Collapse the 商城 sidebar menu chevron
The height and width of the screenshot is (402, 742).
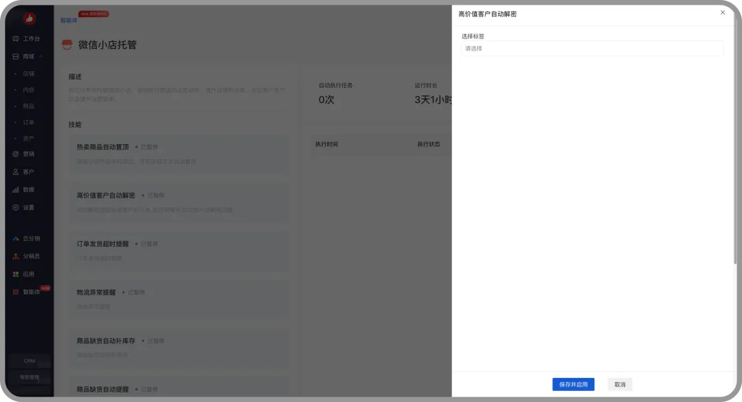41,56
